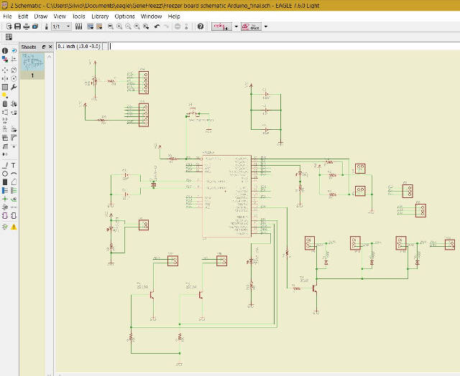Image resolution: width=460 pixels, height=376 pixels.
Task: Undo the last action
Action: [157, 27]
